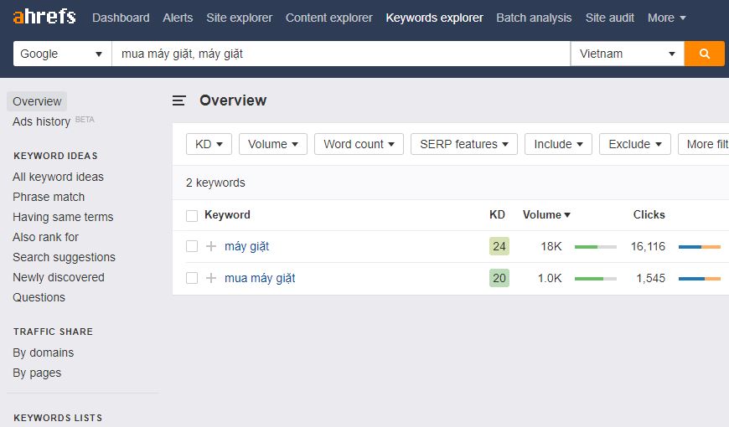
Task: Open Search suggestions link
Action: click(x=64, y=257)
